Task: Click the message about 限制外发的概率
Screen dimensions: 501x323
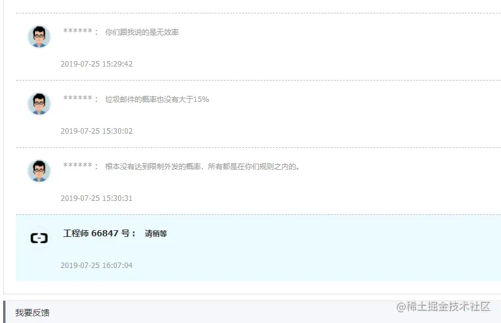Action: coord(202,167)
